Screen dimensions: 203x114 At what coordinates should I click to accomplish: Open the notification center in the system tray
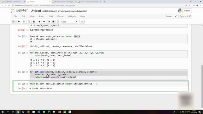[200, 112]
